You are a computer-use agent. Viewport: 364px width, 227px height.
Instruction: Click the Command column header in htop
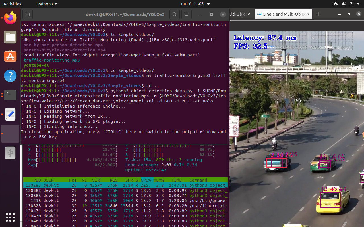[x=198, y=180]
